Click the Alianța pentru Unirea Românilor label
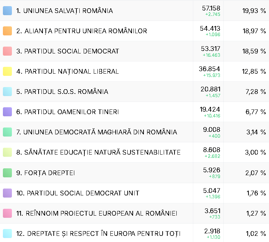The image size is (269, 242). pos(81,31)
